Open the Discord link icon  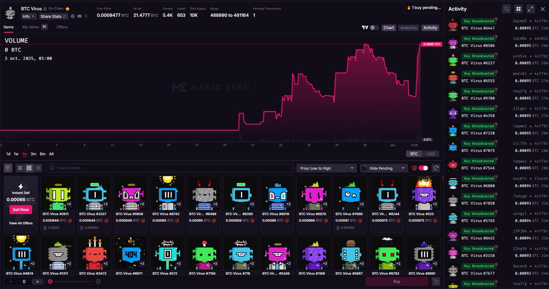click(79, 16)
